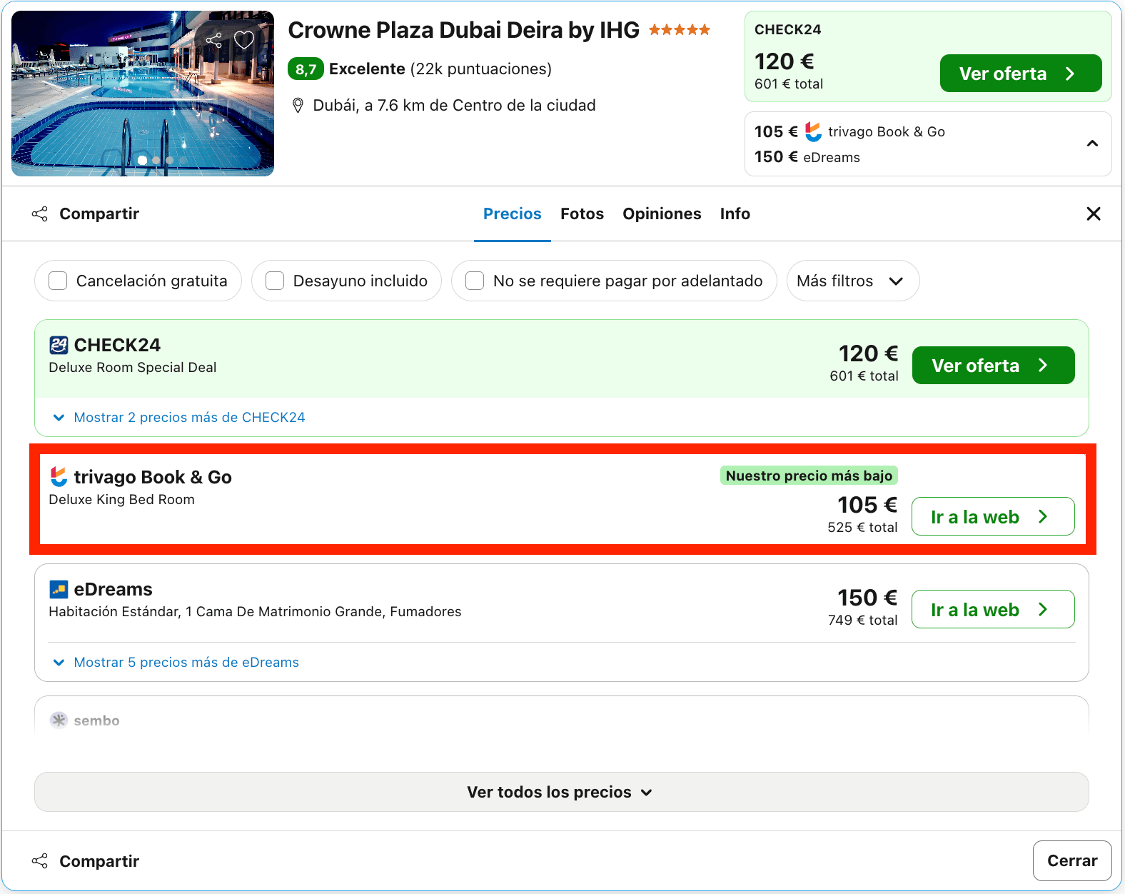Click Dubái distance to city center text
Viewport: 1125px width, 894px height.
(x=454, y=106)
